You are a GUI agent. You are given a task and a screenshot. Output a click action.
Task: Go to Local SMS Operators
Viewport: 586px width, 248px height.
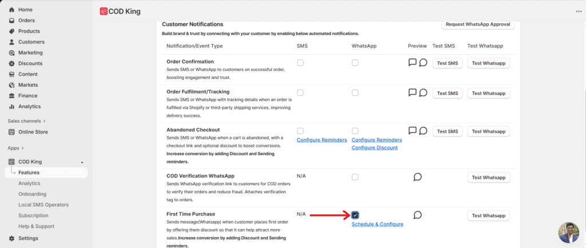pos(43,205)
